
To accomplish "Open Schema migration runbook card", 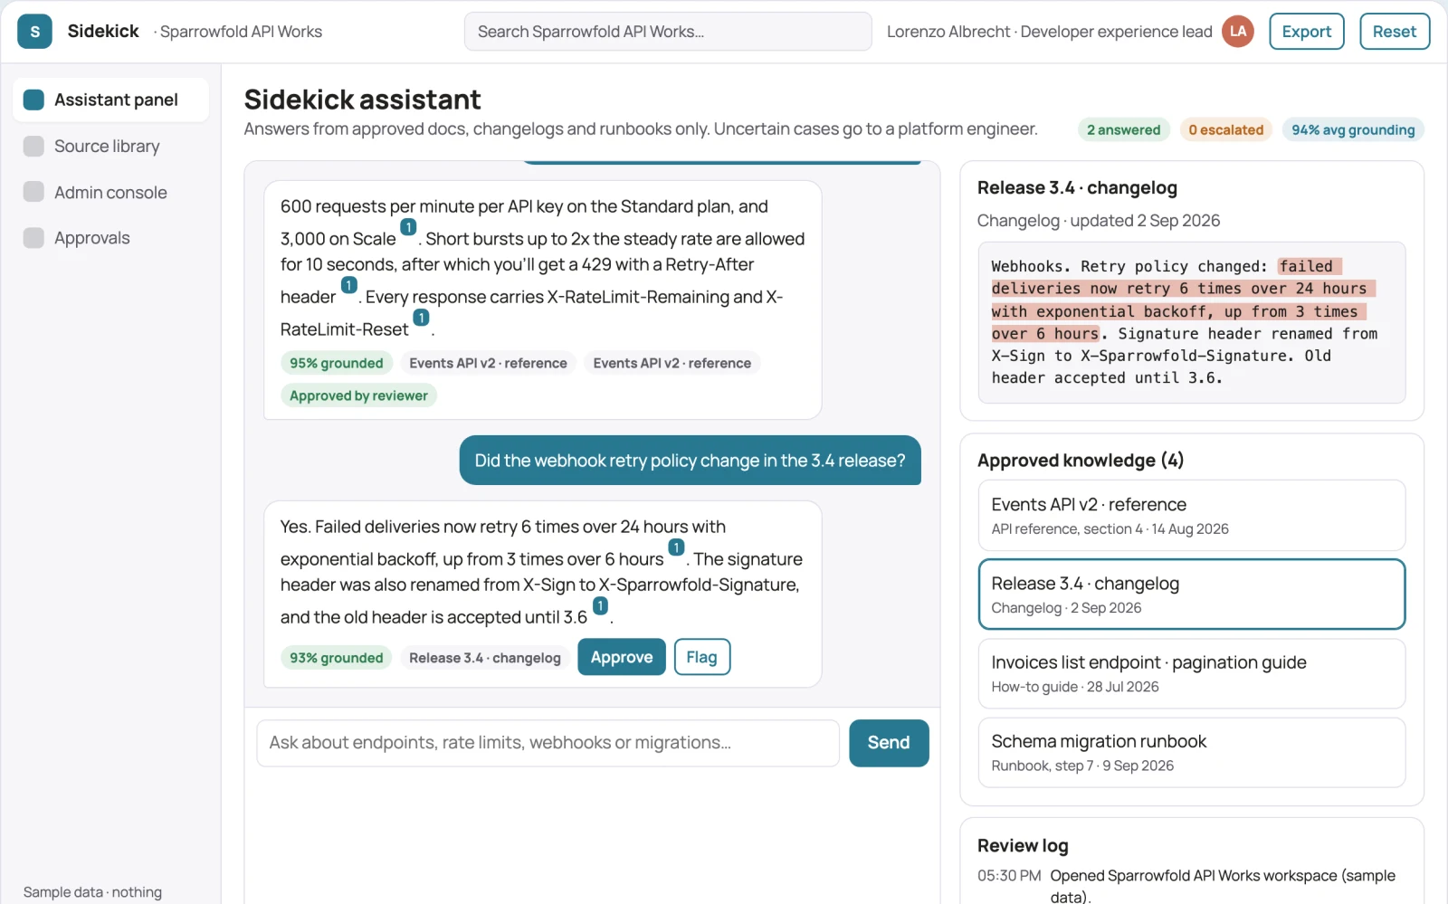I will click(1191, 752).
